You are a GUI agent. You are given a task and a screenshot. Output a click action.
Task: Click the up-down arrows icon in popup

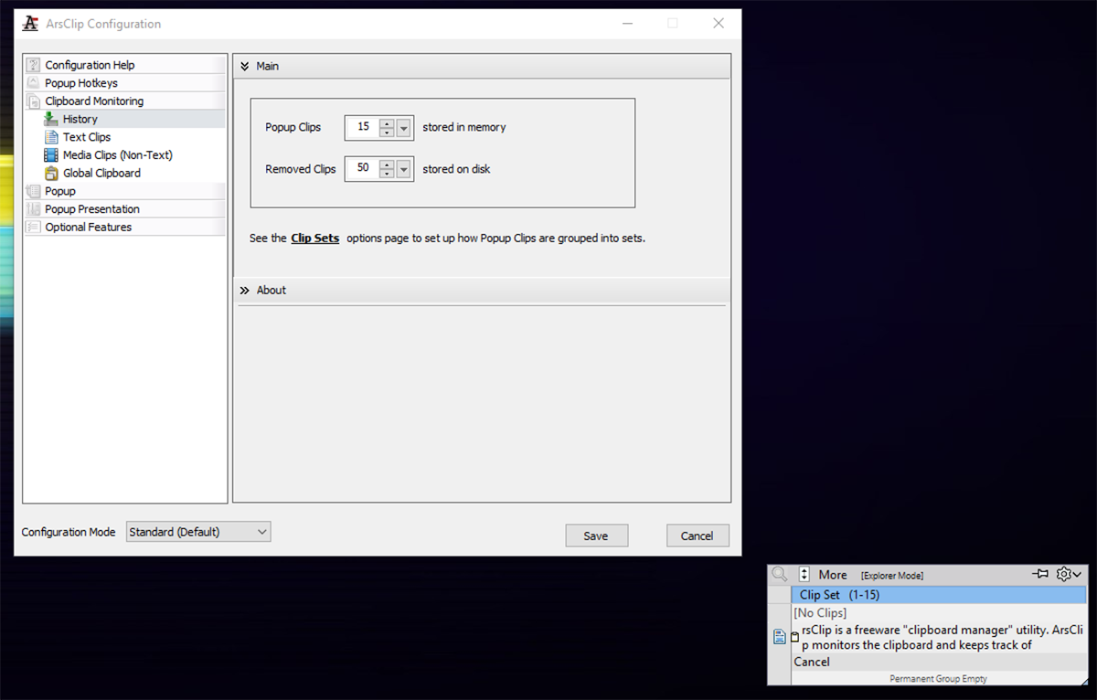(804, 575)
